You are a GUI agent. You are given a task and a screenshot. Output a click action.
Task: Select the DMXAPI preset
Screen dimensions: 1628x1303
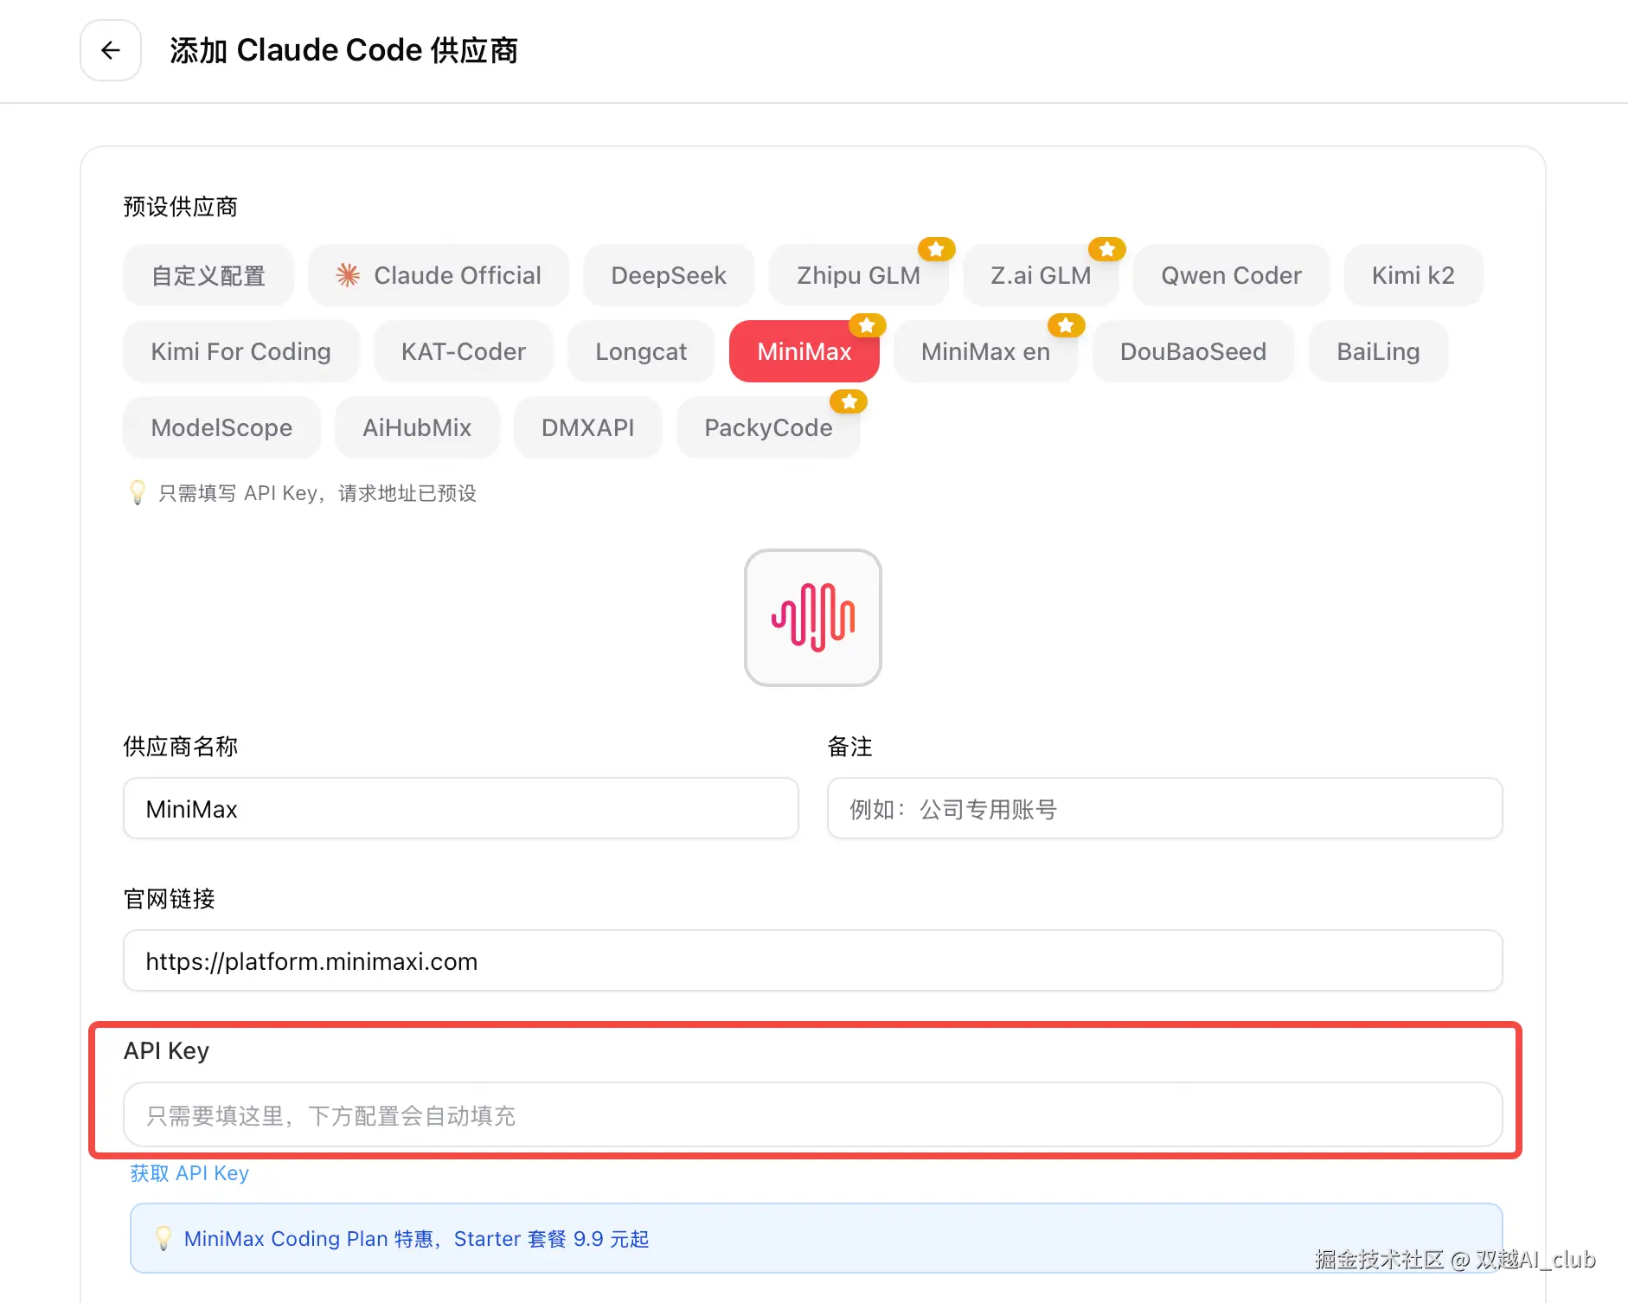588,427
